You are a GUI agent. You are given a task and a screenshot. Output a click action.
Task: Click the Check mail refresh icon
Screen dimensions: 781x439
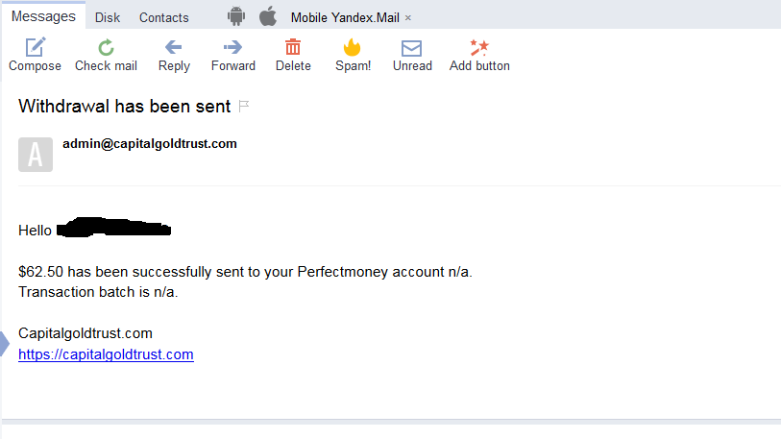click(106, 47)
